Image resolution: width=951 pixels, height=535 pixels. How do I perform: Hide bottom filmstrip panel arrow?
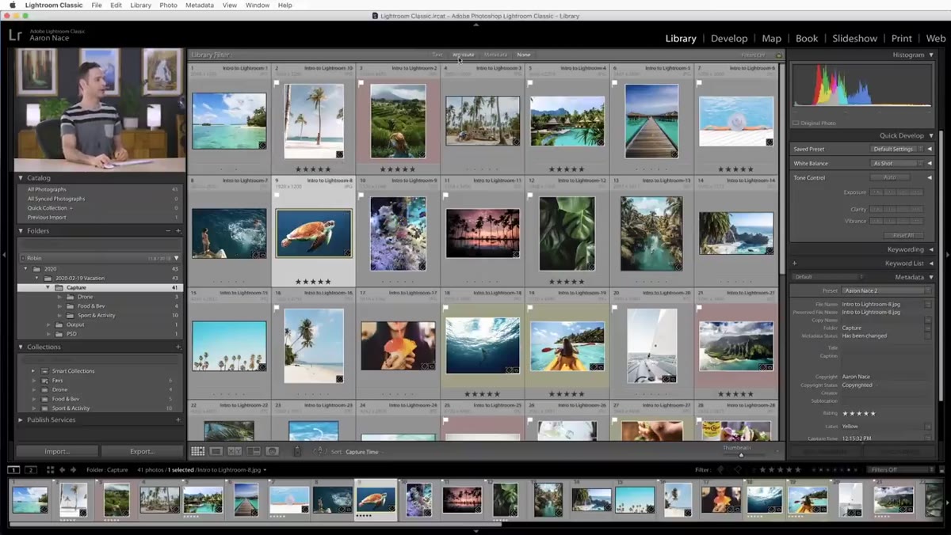point(475,531)
